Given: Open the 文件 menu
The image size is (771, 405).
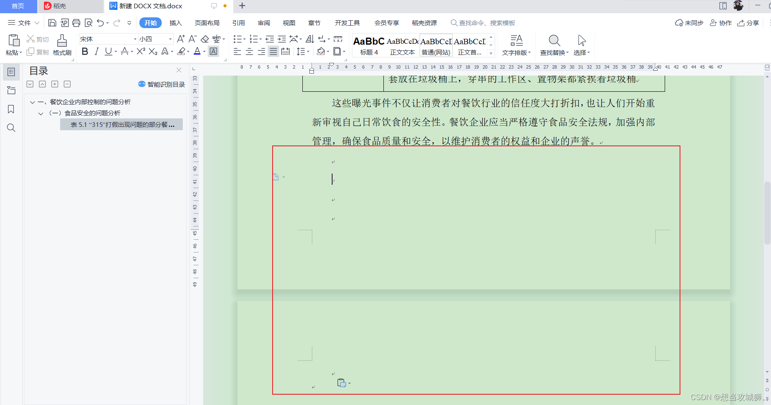Looking at the screenshot, I should (24, 23).
